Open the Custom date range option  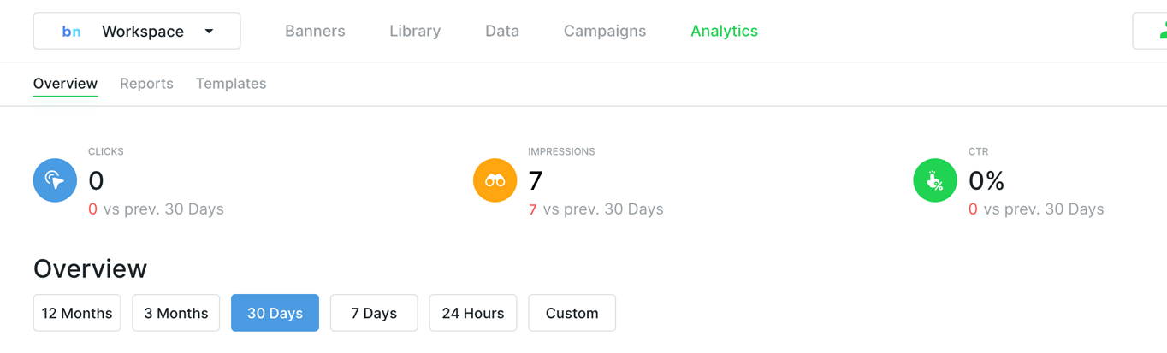[x=572, y=313]
